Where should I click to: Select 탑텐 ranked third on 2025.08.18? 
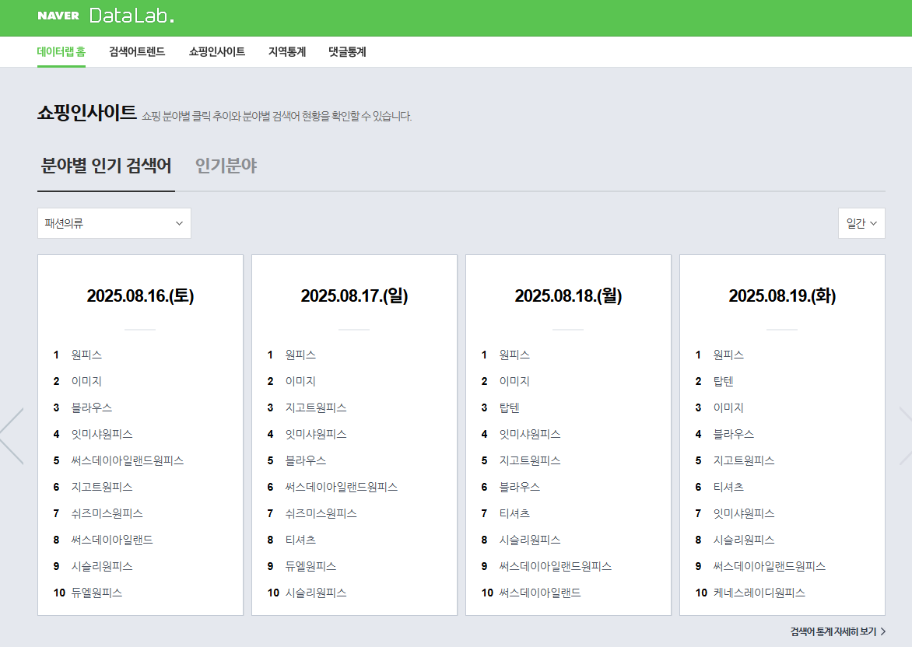(510, 407)
